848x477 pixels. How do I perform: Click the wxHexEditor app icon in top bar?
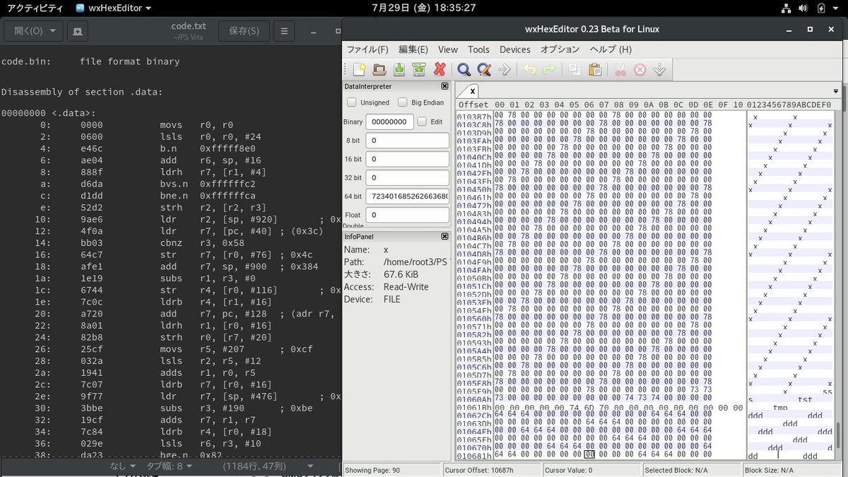81,8
